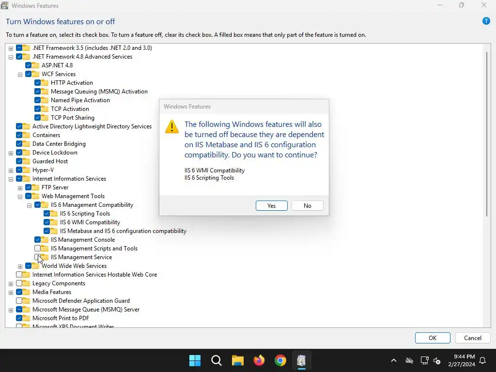Select Web Management Tools label
The image size is (496, 372).
(73, 196)
